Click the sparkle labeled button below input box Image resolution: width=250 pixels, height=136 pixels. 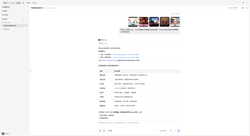(x=110, y=131)
